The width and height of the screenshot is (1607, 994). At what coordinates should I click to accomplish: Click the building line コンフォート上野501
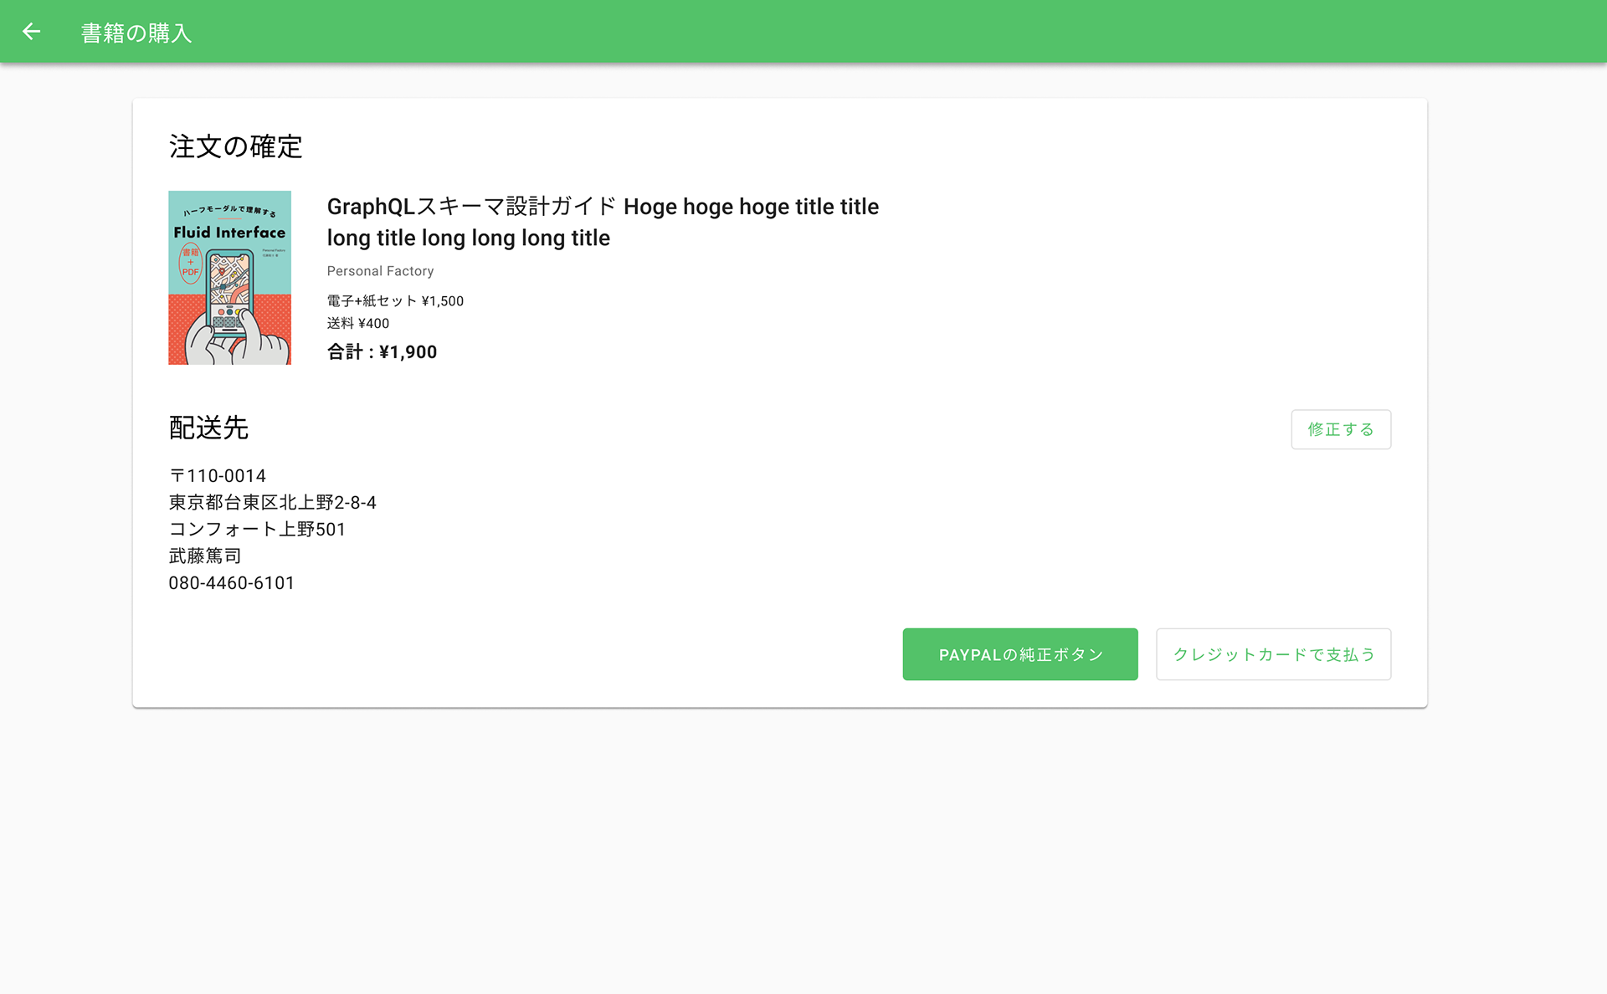[257, 530]
